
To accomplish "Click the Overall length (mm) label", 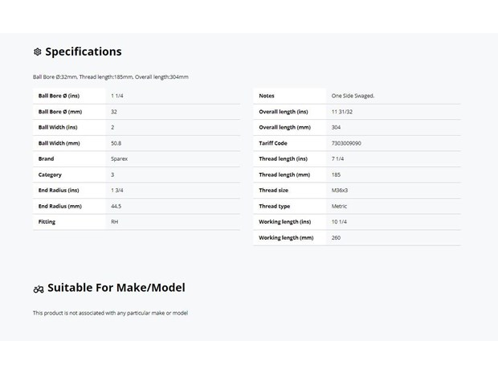I will click(x=284, y=127).
